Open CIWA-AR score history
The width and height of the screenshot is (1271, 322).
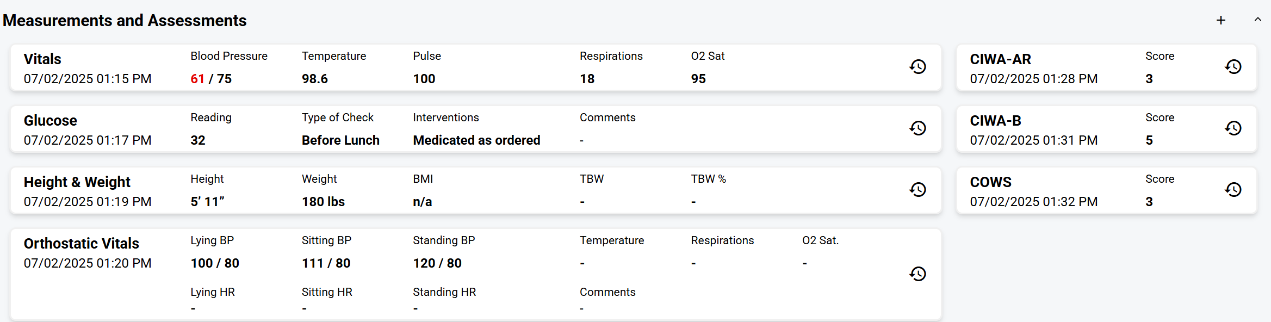click(1233, 67)
